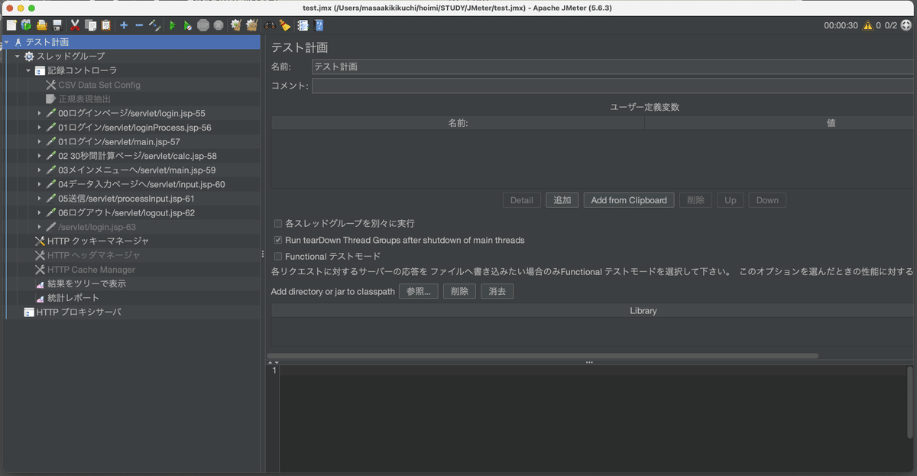917x476 pixels.
Task: Open the search icon in the toolbar
Action: click(x=270, y=24)
